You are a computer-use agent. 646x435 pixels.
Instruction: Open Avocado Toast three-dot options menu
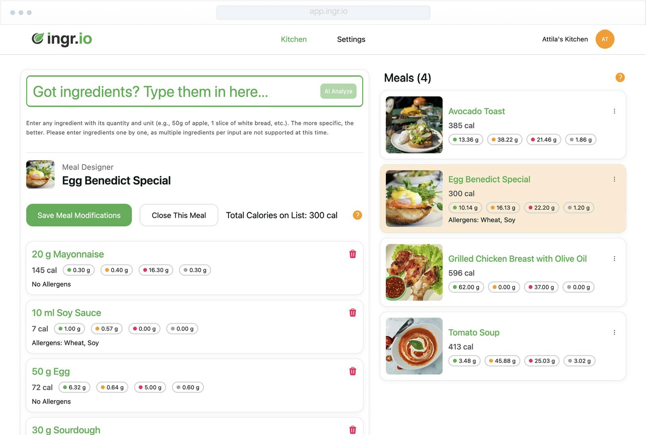(x=614, y=111)
